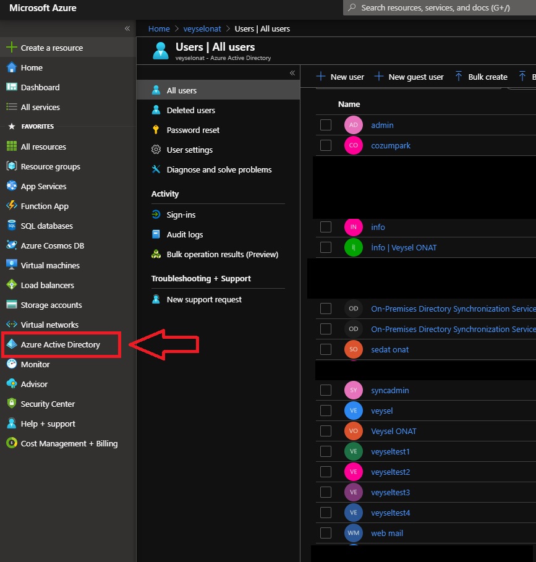This screenshot has width=536, height=562.
Task: Open the All resources grid icon
Action: 12,147
